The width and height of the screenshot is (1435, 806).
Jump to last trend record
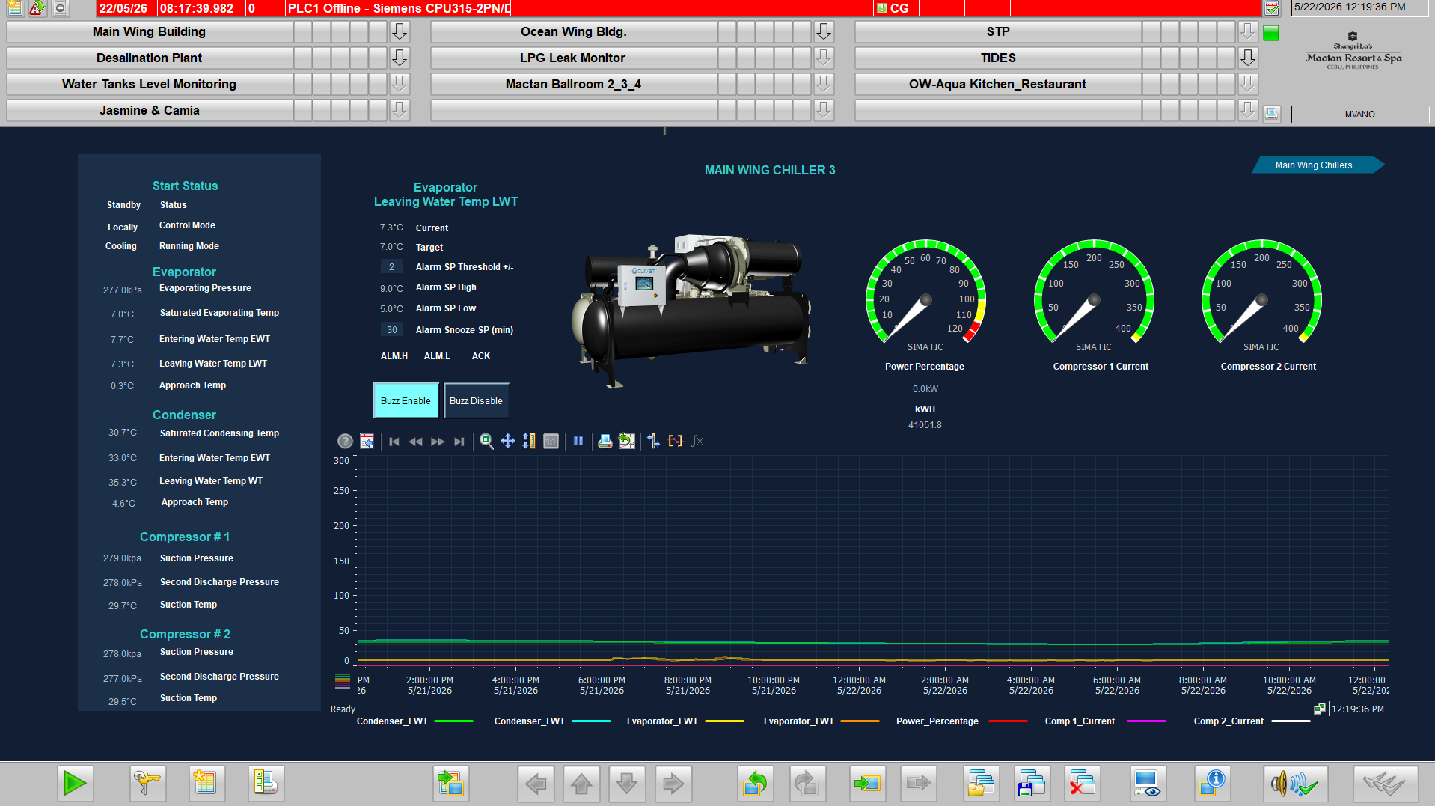tap(459, 442)
